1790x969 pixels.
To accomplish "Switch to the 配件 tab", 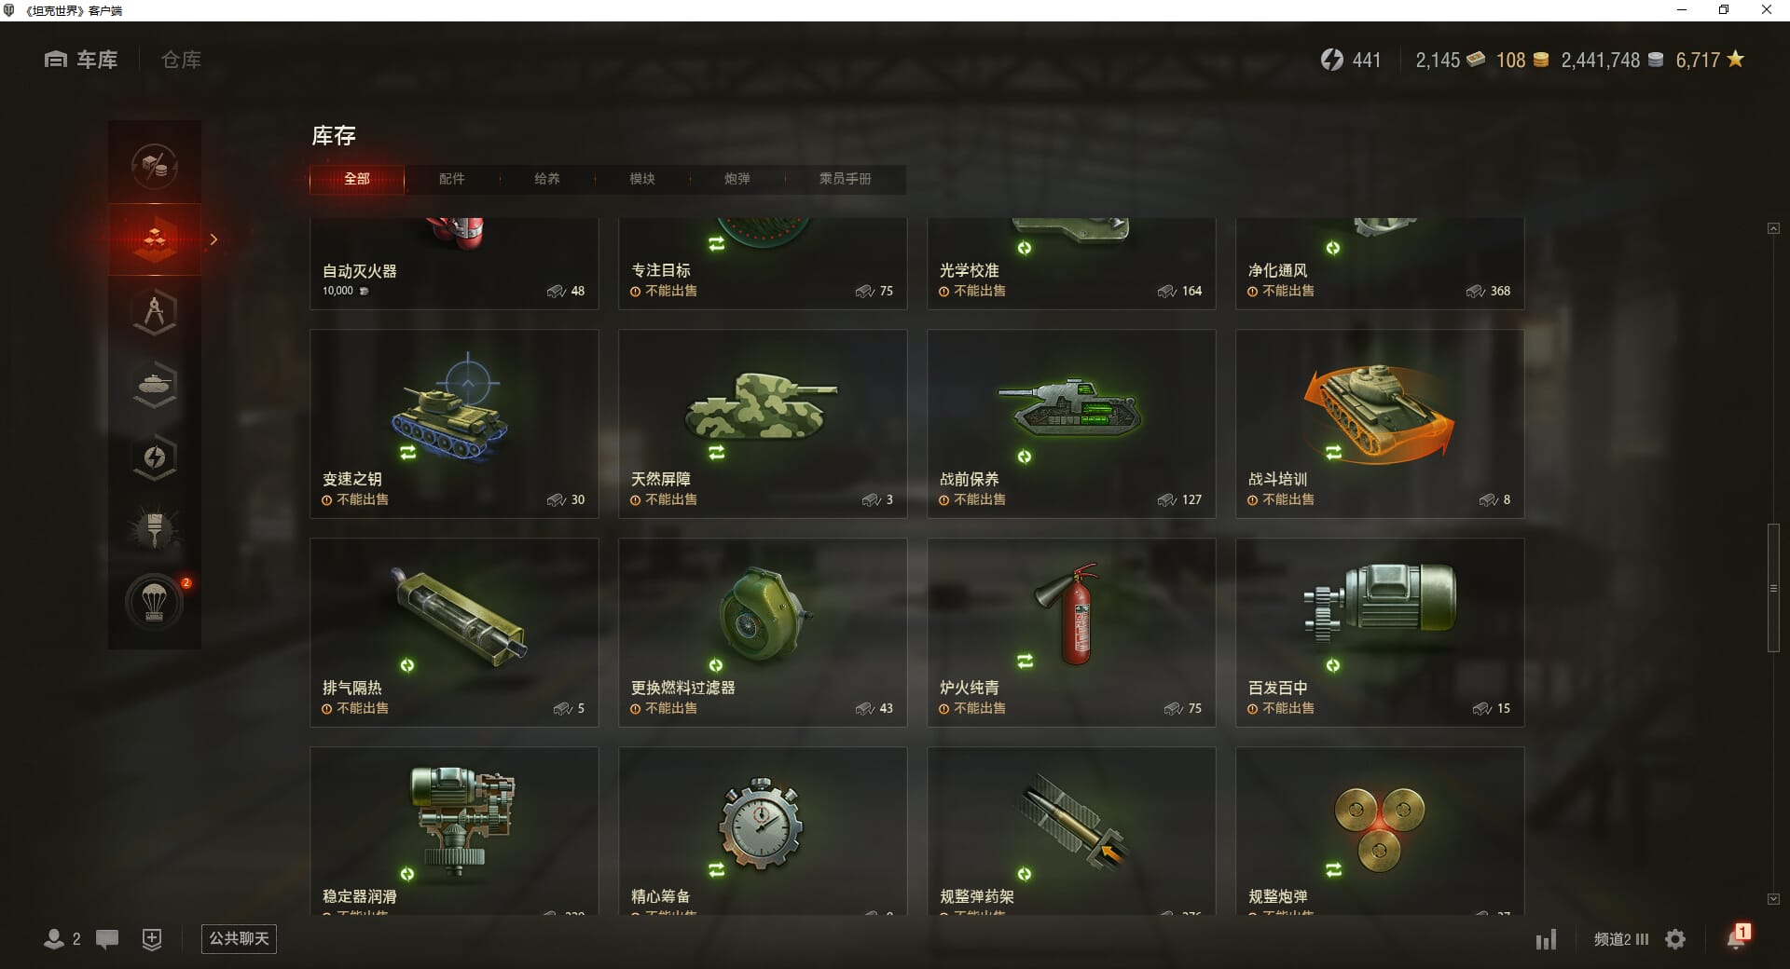I will 452,179.
